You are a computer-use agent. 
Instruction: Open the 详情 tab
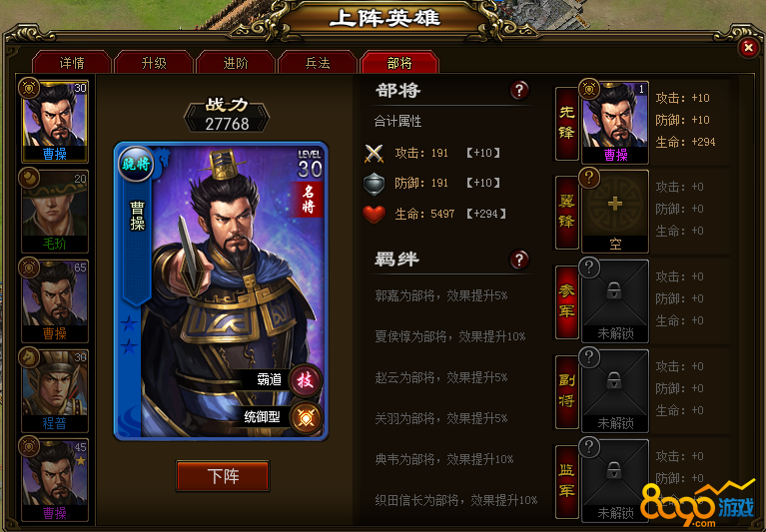[72, 63]
